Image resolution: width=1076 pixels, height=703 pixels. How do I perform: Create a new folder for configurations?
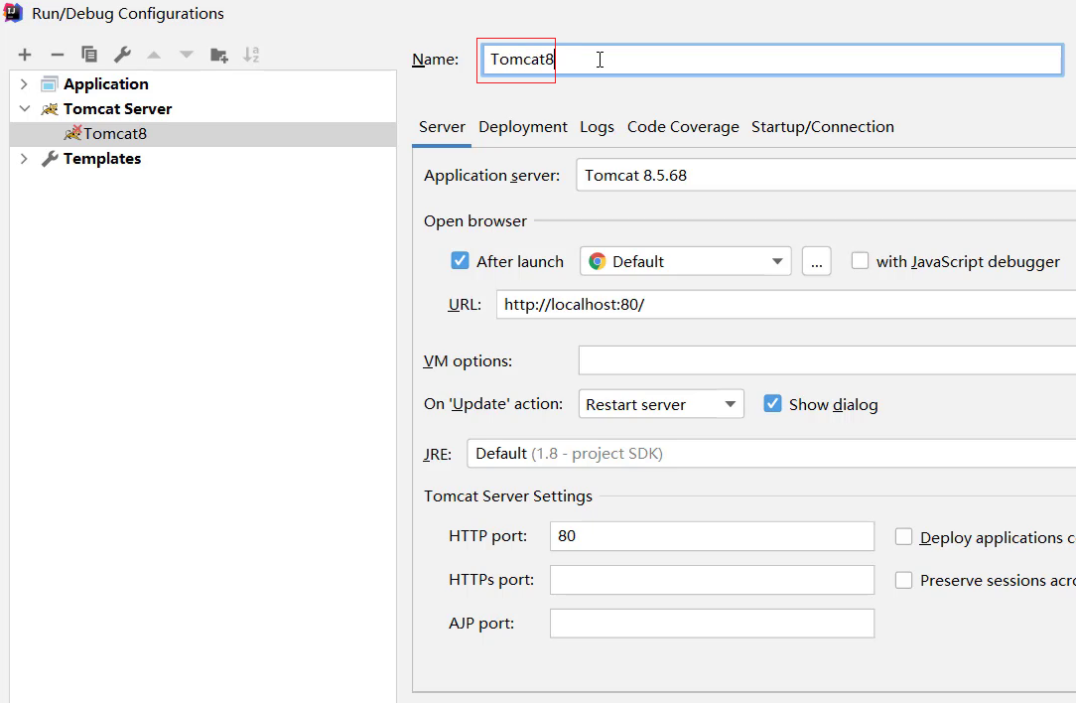[x=218, y=55]
